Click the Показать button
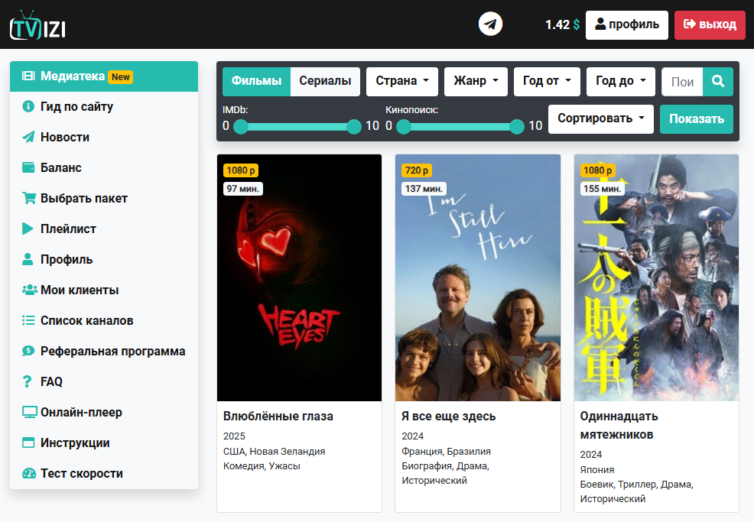Image resolution: width=754 pixels, height=522 pixels. (x=697, y=118)
